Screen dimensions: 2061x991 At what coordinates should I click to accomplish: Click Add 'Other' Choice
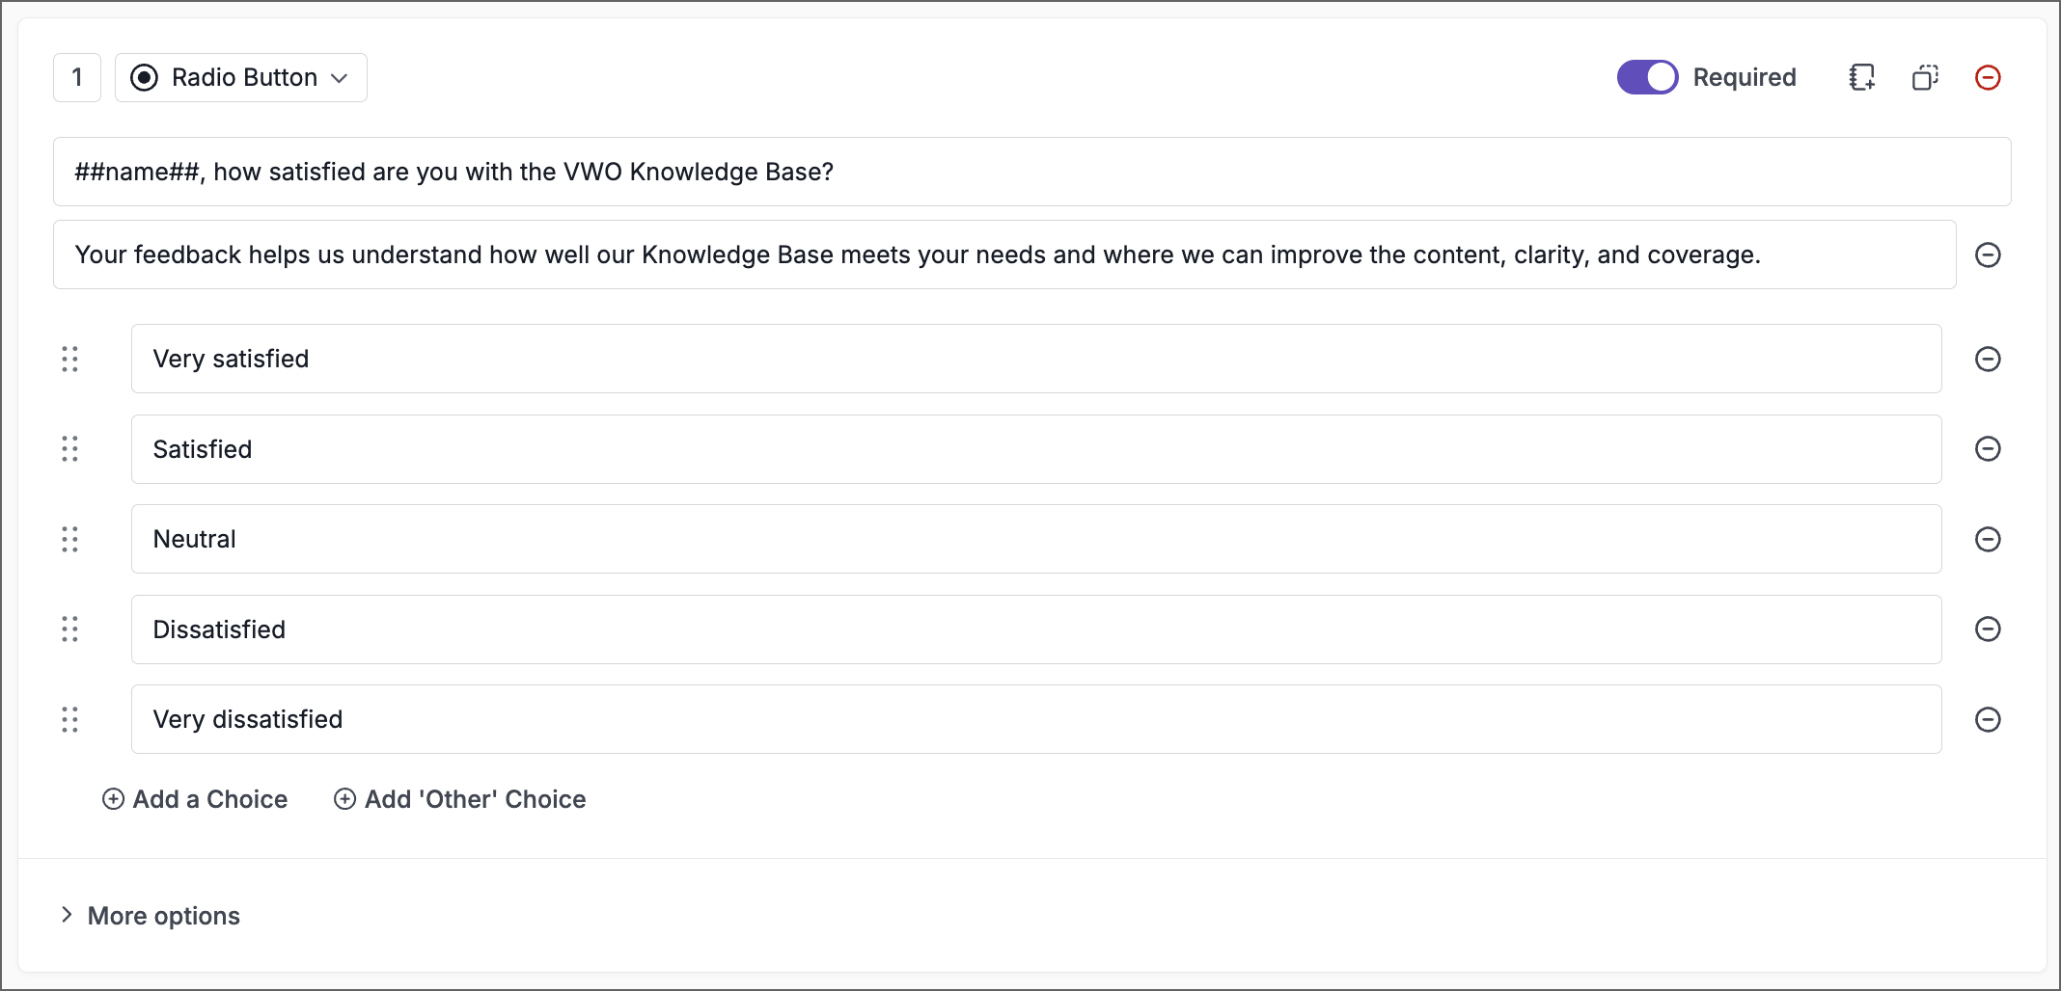point(460,799)
